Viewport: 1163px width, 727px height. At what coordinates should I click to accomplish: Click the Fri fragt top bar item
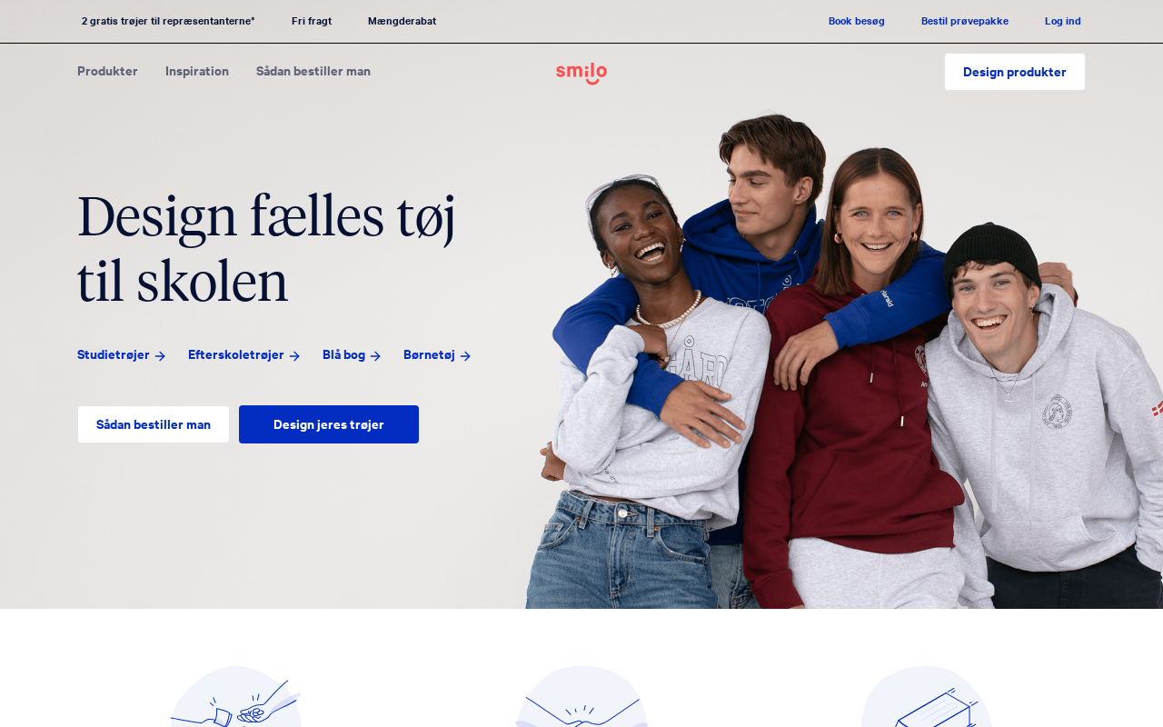[312, 21]
